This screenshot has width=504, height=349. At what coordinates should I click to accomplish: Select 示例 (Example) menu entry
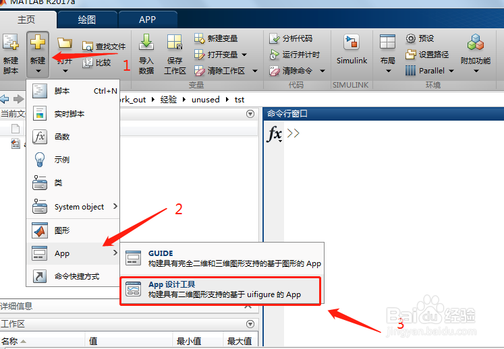point(73,160)
